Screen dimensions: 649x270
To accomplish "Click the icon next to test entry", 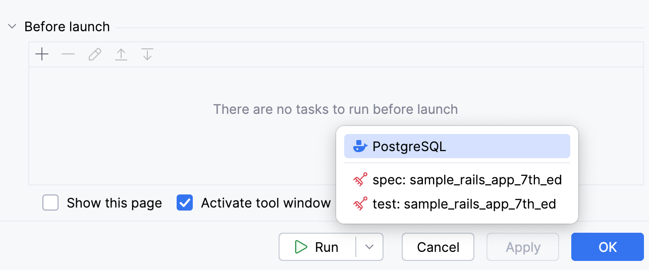I will click(360, 204).
